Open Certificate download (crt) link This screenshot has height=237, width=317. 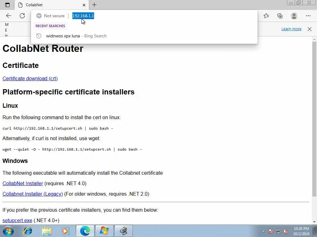[x=30, y=78]
